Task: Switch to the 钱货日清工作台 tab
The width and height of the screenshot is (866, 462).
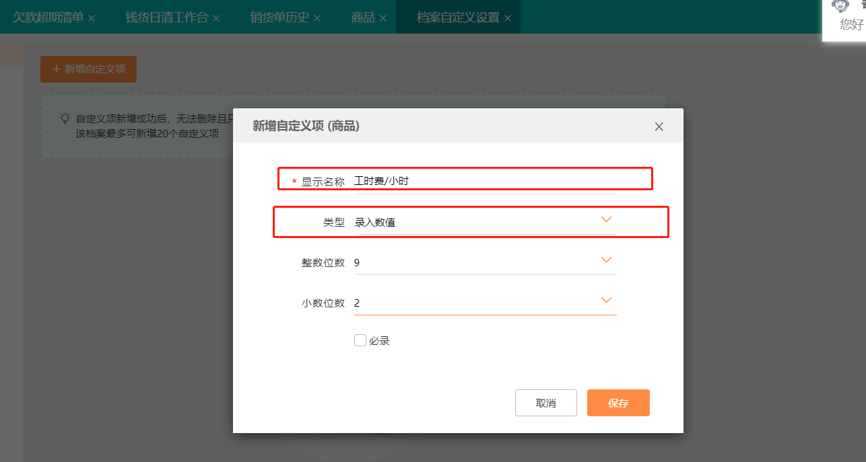Action: point(166,17)
